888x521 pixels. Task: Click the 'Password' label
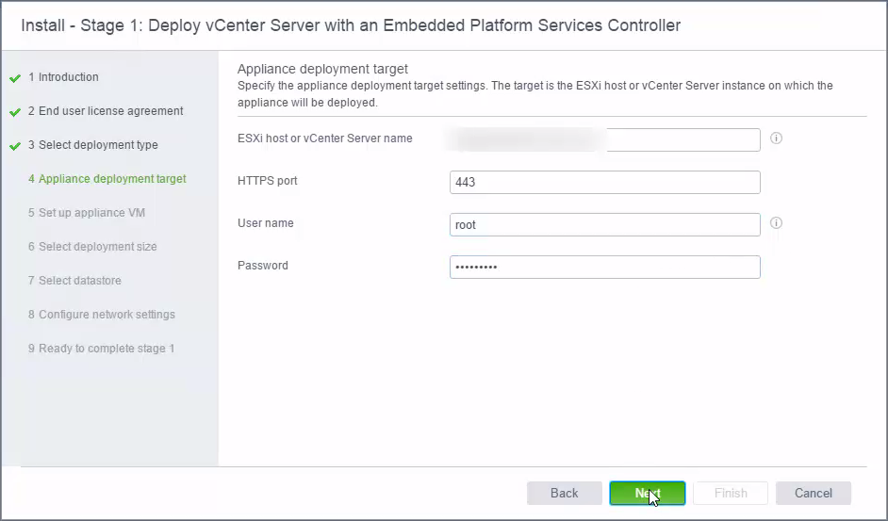263,266
